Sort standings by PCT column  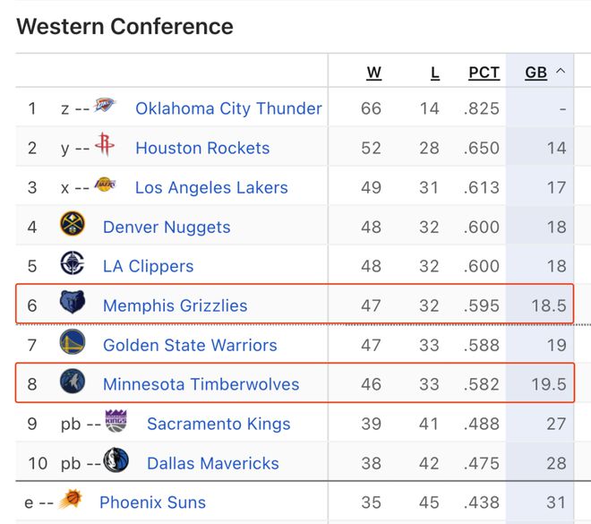484,73
